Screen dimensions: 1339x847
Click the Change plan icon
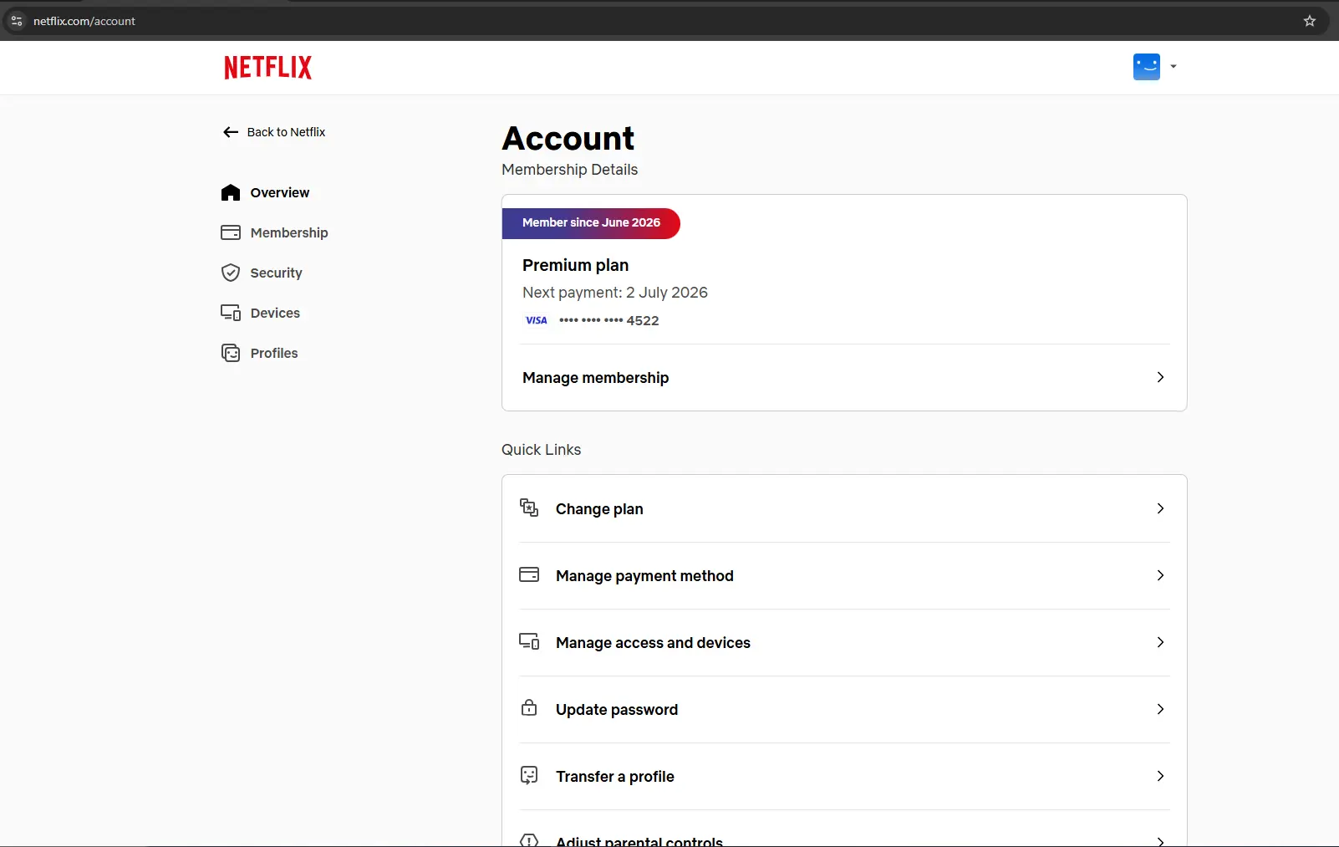point(529,508)
